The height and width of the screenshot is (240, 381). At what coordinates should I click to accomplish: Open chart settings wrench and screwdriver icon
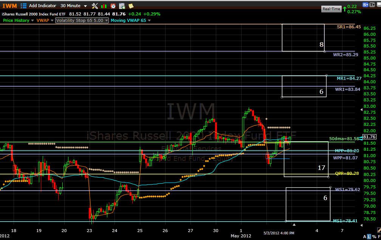95,6
